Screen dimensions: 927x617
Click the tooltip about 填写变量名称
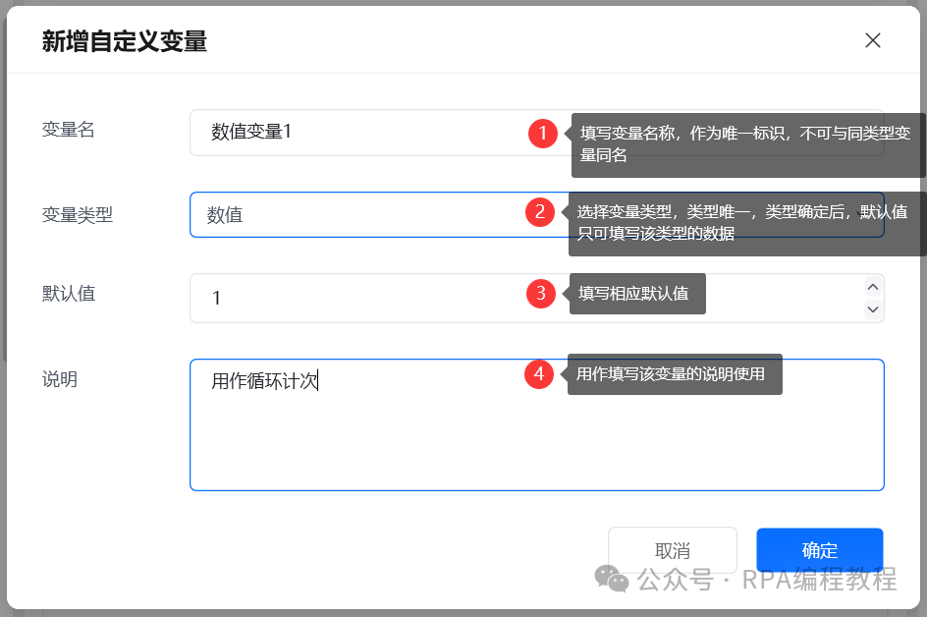pos(747,145)
